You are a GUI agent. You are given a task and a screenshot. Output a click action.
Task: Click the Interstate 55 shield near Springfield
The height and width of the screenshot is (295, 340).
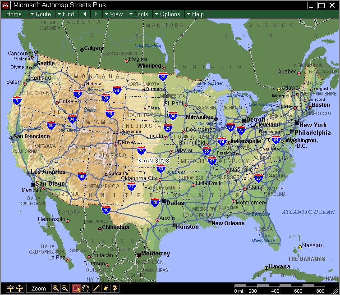click(207, 151)
